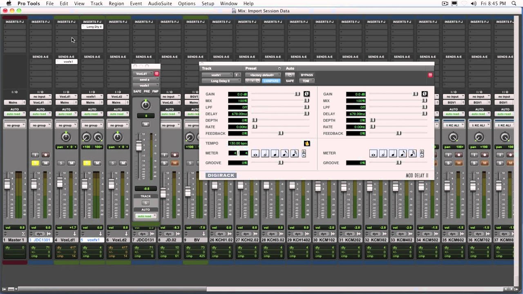The height and width of the screenshot is (294, 523).
Task: Select sixteenth note in left Meter row
Action: pyautogui.click(x=295, y=154)
